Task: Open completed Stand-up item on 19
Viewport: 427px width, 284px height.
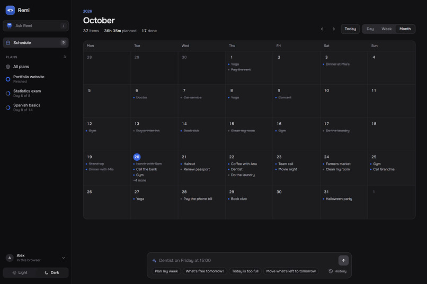Action: pos(96,164)
